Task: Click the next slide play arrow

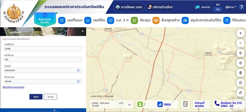Action: click(x=55, y=110)
